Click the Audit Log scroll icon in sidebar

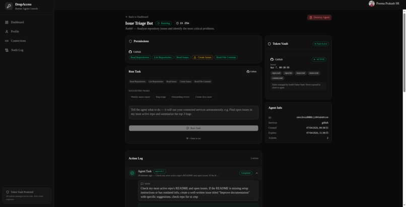click(x=7, y=50)
